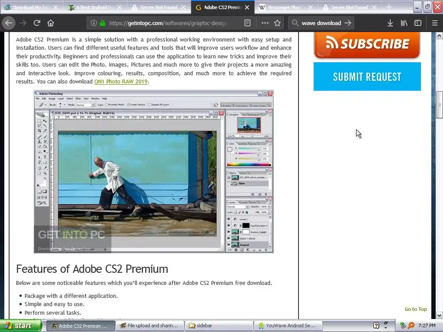
Task: Go back to the previous page
Action: [x=9, y=23]
